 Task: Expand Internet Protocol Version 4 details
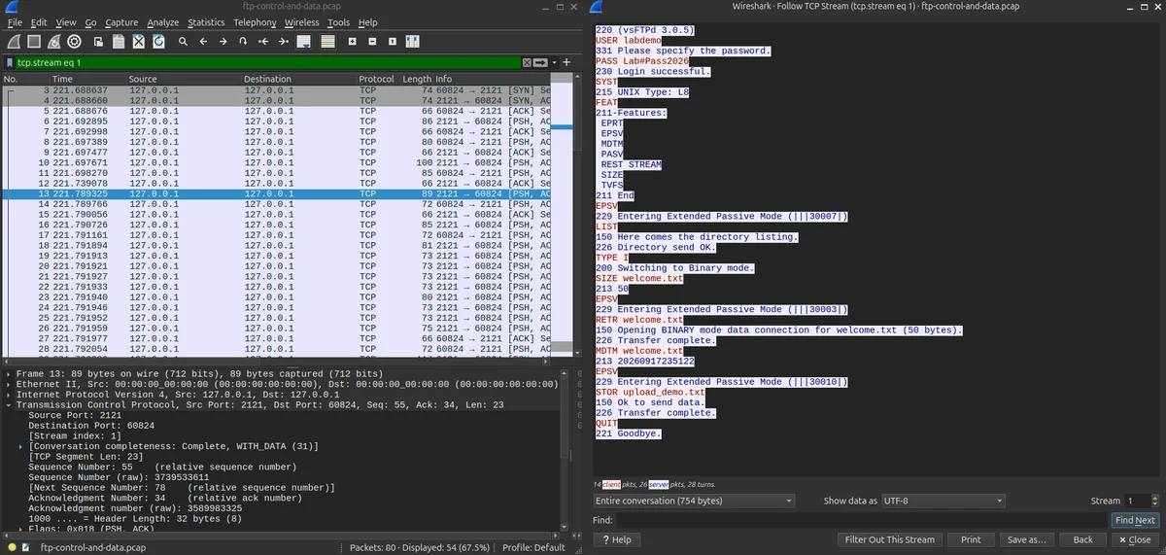point(9,395)
